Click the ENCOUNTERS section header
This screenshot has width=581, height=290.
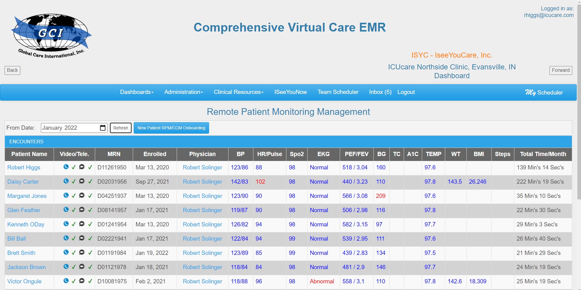coord(288,142)
